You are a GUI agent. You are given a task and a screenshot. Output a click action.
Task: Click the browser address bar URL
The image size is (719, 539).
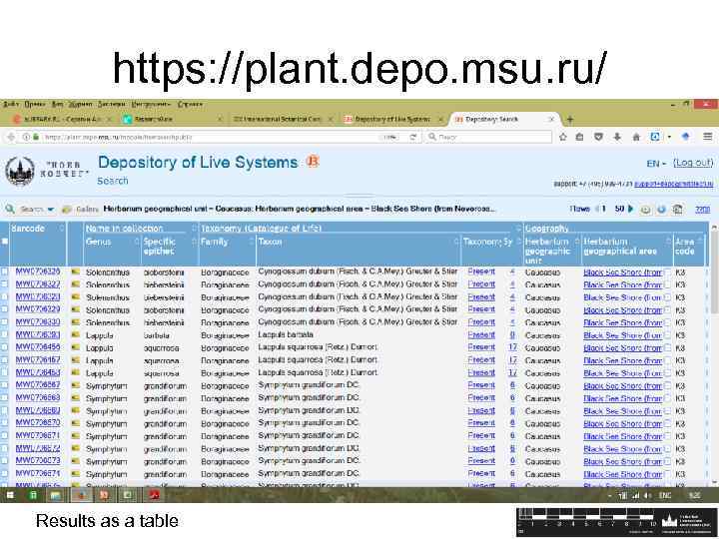point(118,137)
